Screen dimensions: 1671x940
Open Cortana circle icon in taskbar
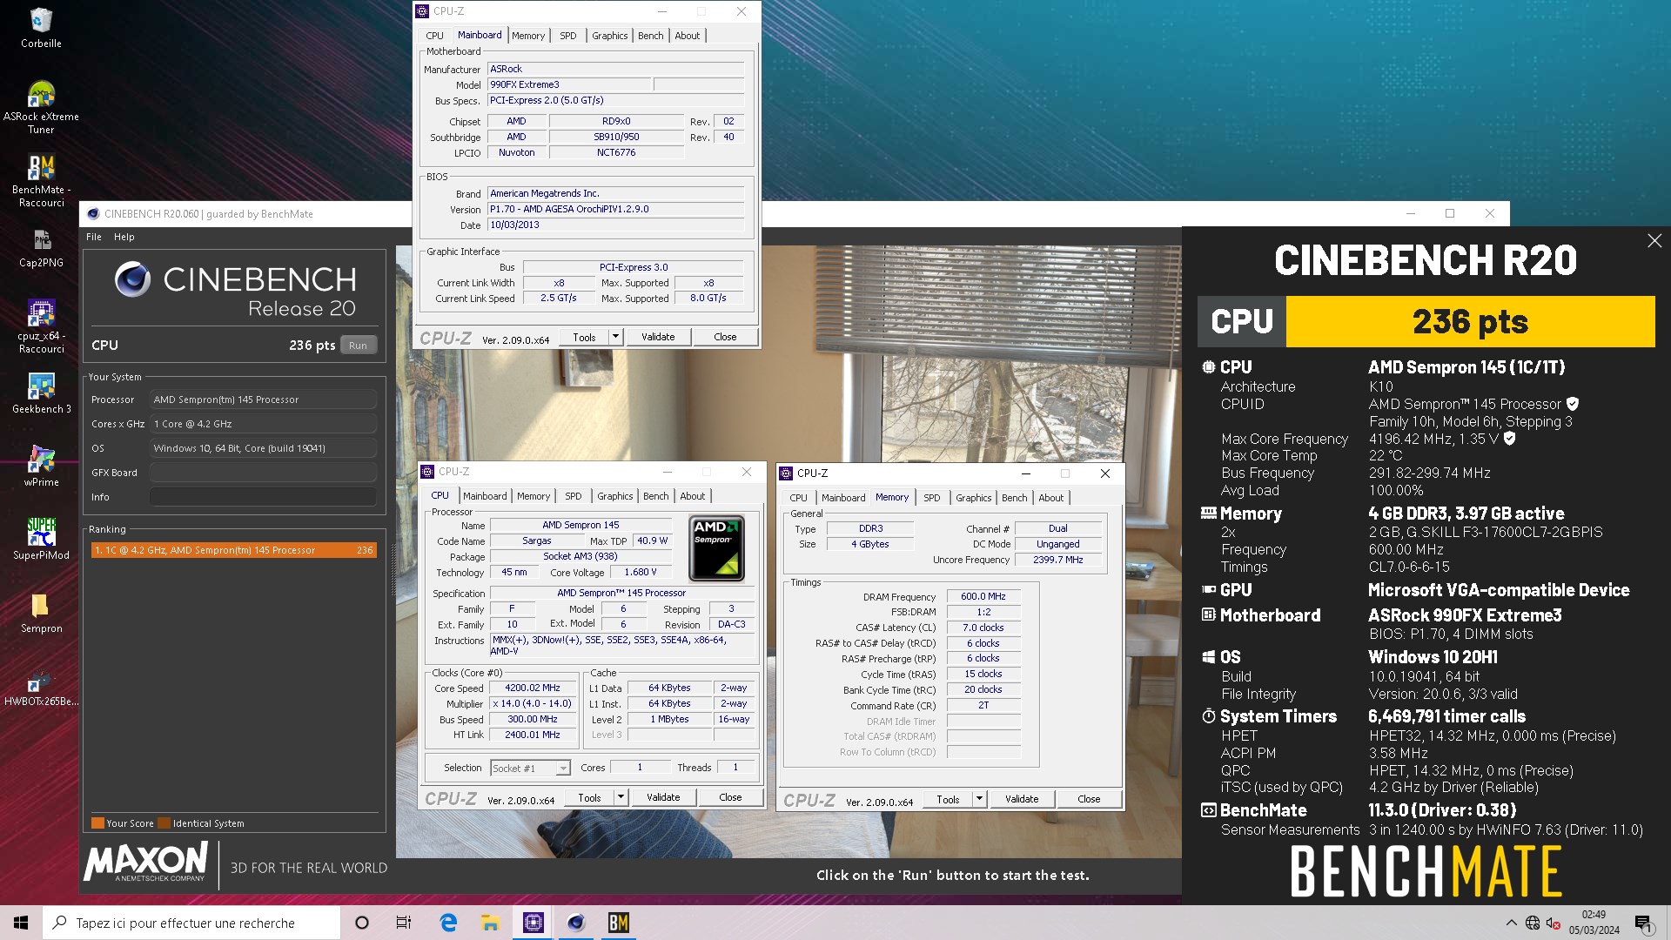point(362,923)
